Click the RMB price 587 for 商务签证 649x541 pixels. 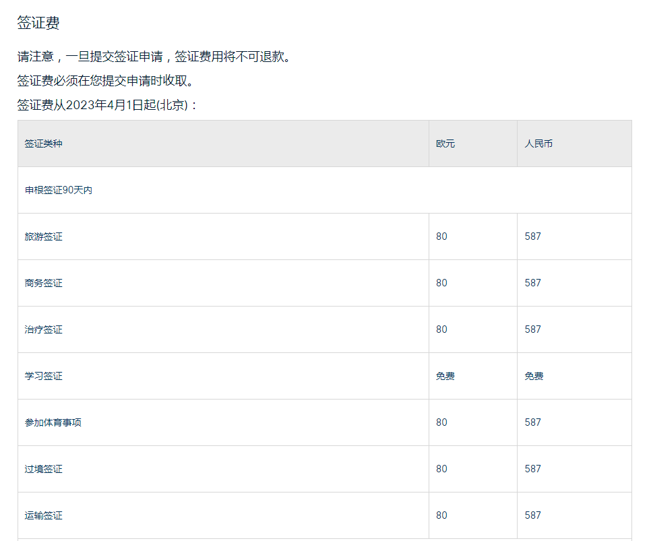click(x=532, y=283)
